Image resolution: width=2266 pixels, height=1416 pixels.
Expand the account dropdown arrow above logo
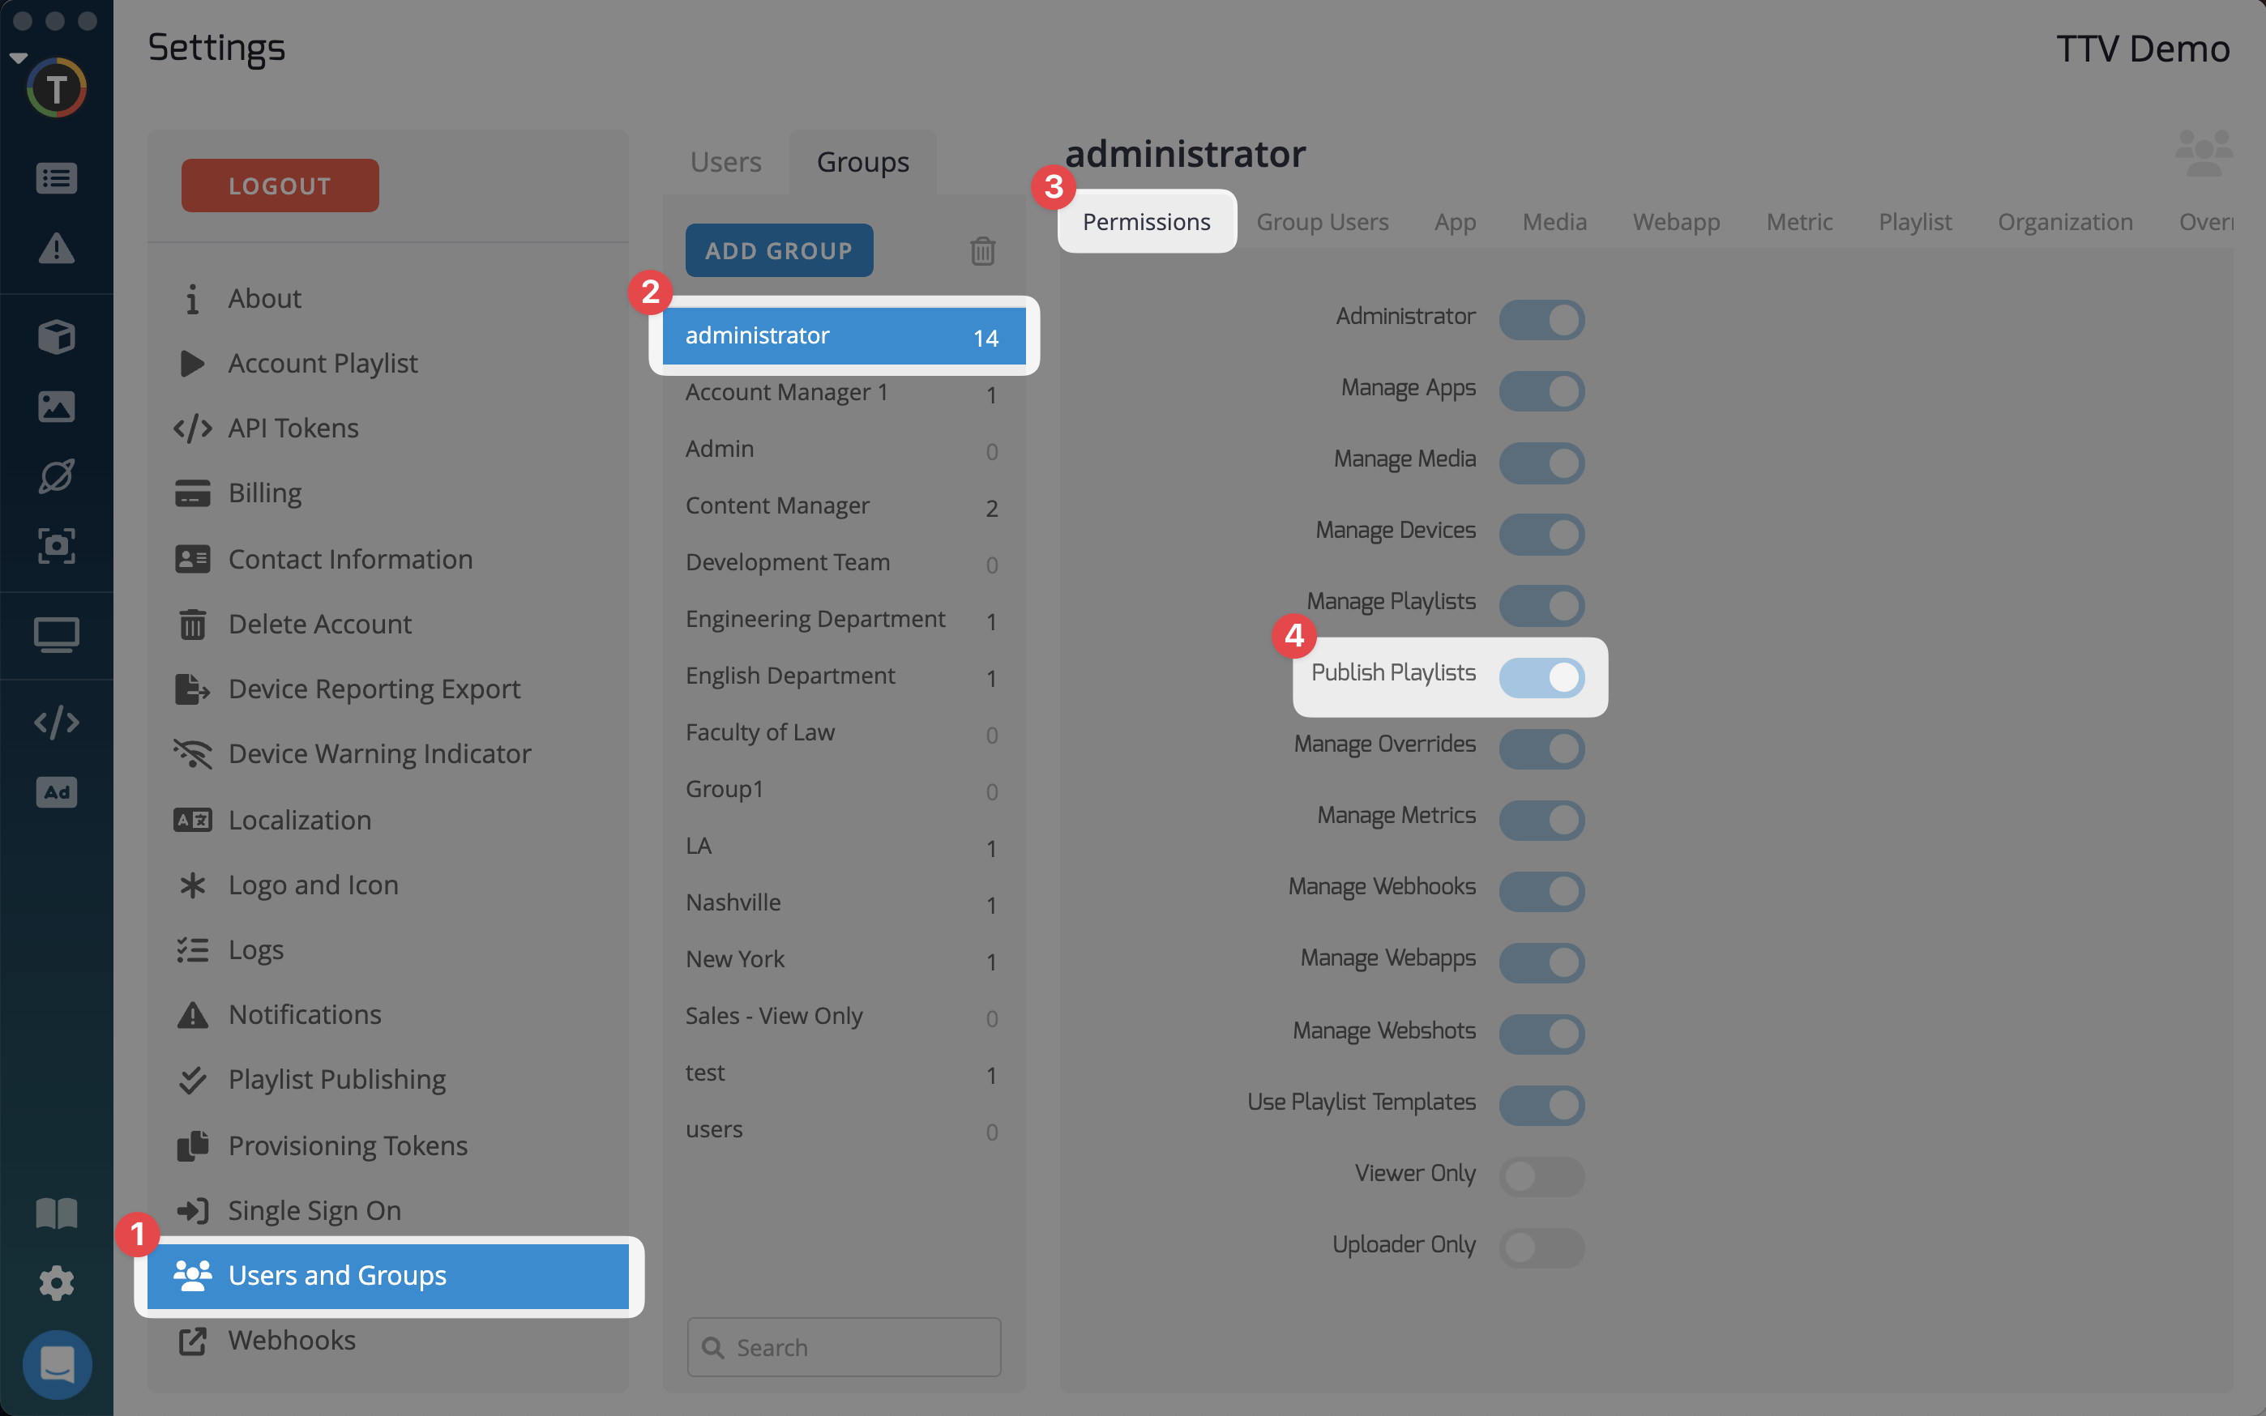(18, 58)
